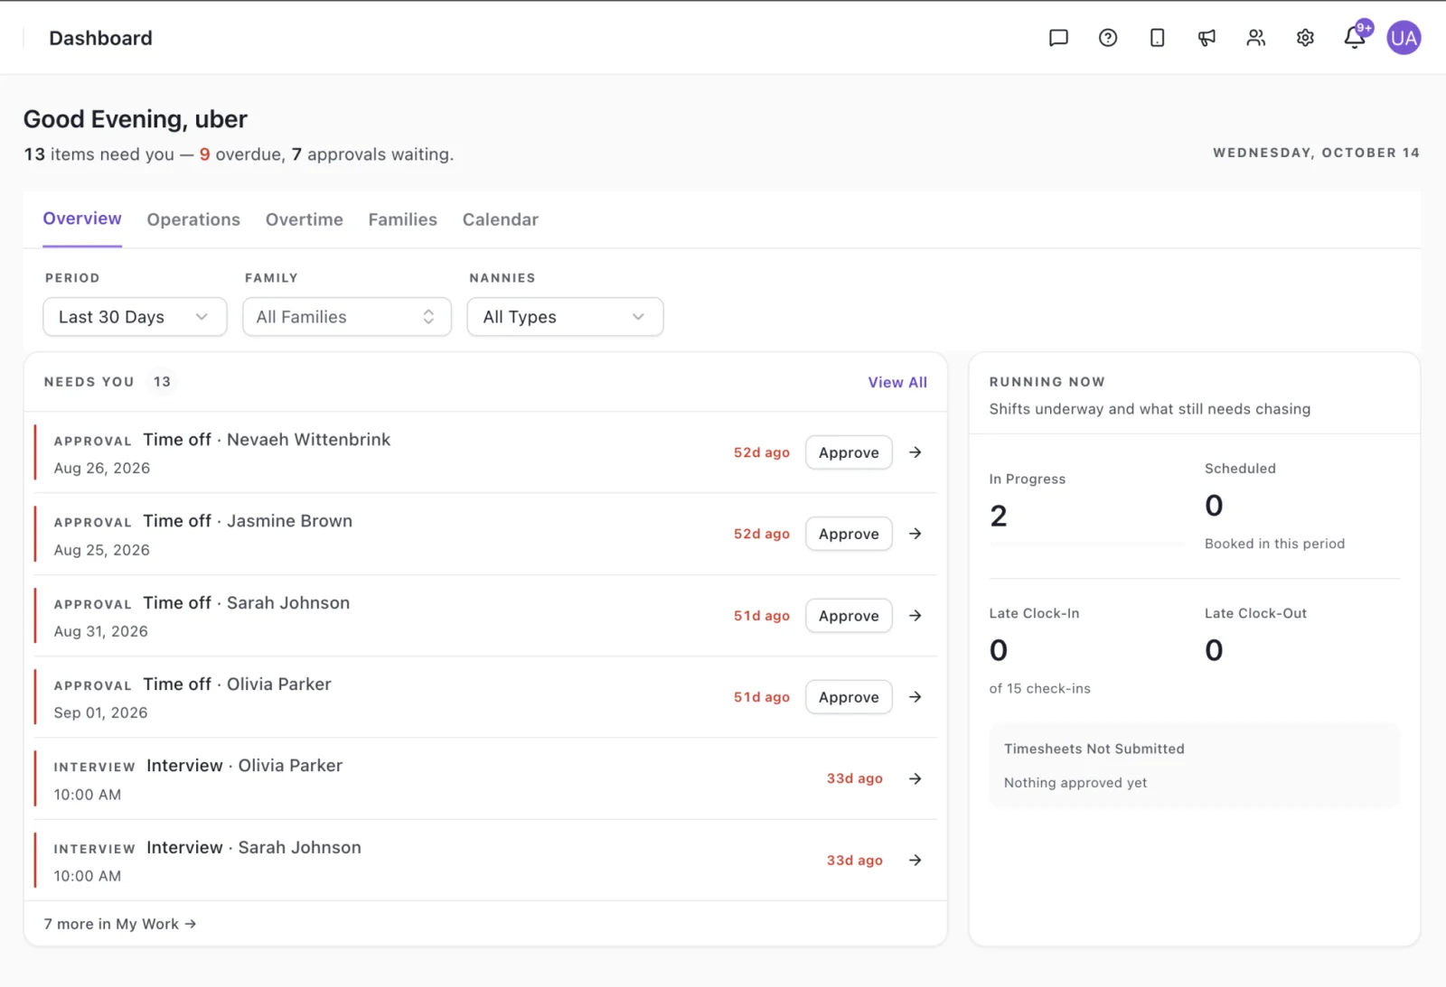Open the chat messages icon
This screenshot has height=987, width=1446.
(x=1058, y=38)
